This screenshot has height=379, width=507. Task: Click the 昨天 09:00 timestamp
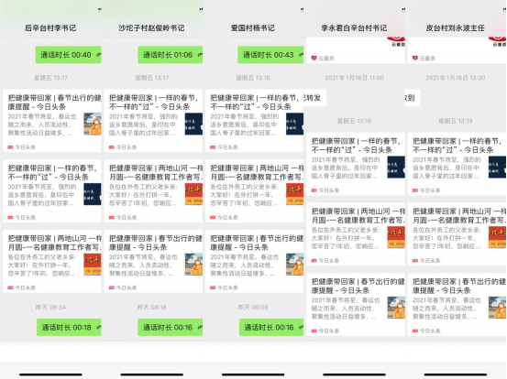point(253,307)
